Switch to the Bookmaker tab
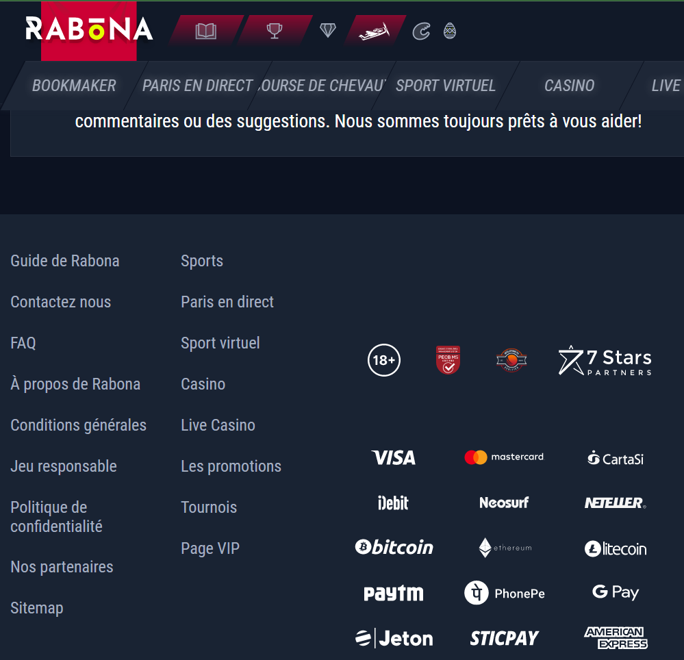The height and width of the screenshot is (660, 684). pyautogui.click(x=74, y=86)
